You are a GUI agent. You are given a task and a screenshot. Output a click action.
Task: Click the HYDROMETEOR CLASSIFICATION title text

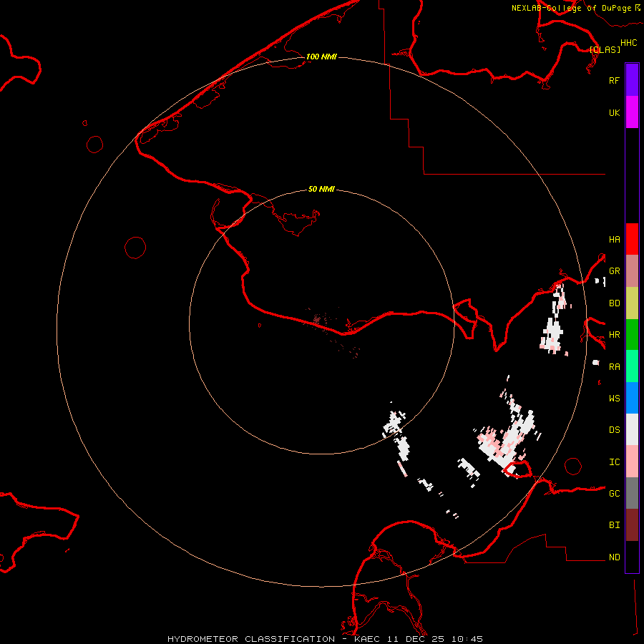click(251, 639)
